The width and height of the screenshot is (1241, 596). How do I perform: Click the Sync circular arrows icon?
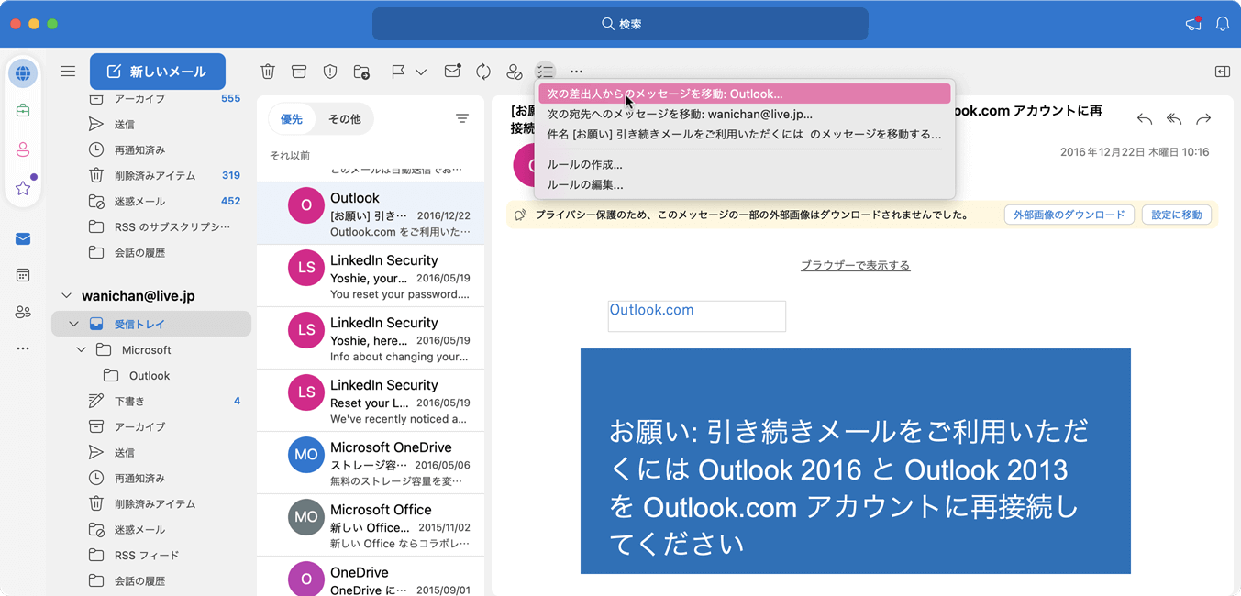tap(483, 72)
